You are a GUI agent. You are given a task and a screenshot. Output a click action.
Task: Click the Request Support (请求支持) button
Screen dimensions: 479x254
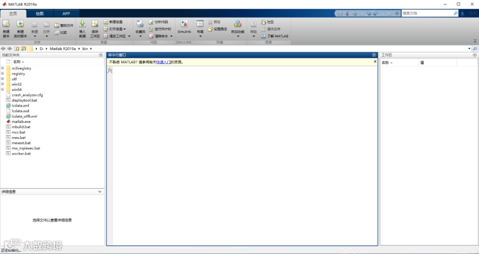click(x=271, y=29)
